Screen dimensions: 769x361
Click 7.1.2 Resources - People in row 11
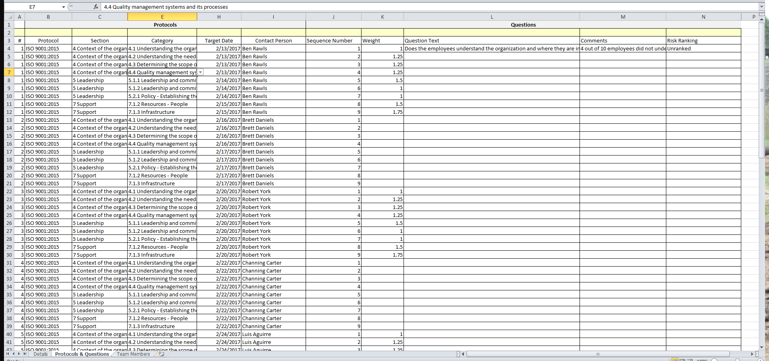[162, 104]
